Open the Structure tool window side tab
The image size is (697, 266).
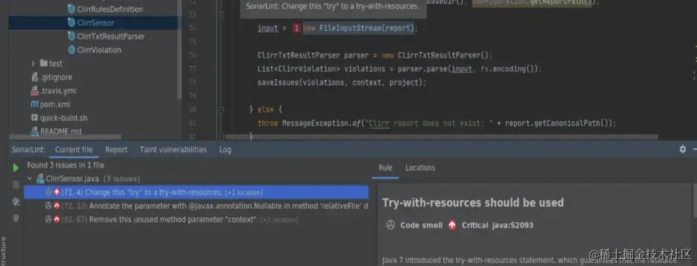[4, 251]
